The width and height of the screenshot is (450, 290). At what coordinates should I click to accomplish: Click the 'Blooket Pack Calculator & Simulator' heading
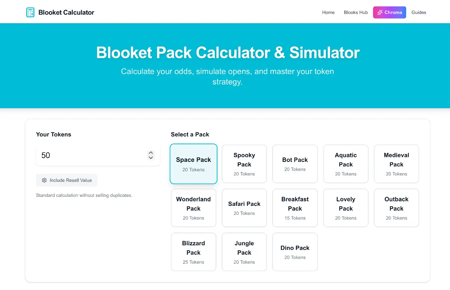pyautogui.click(x=228, y=53)
